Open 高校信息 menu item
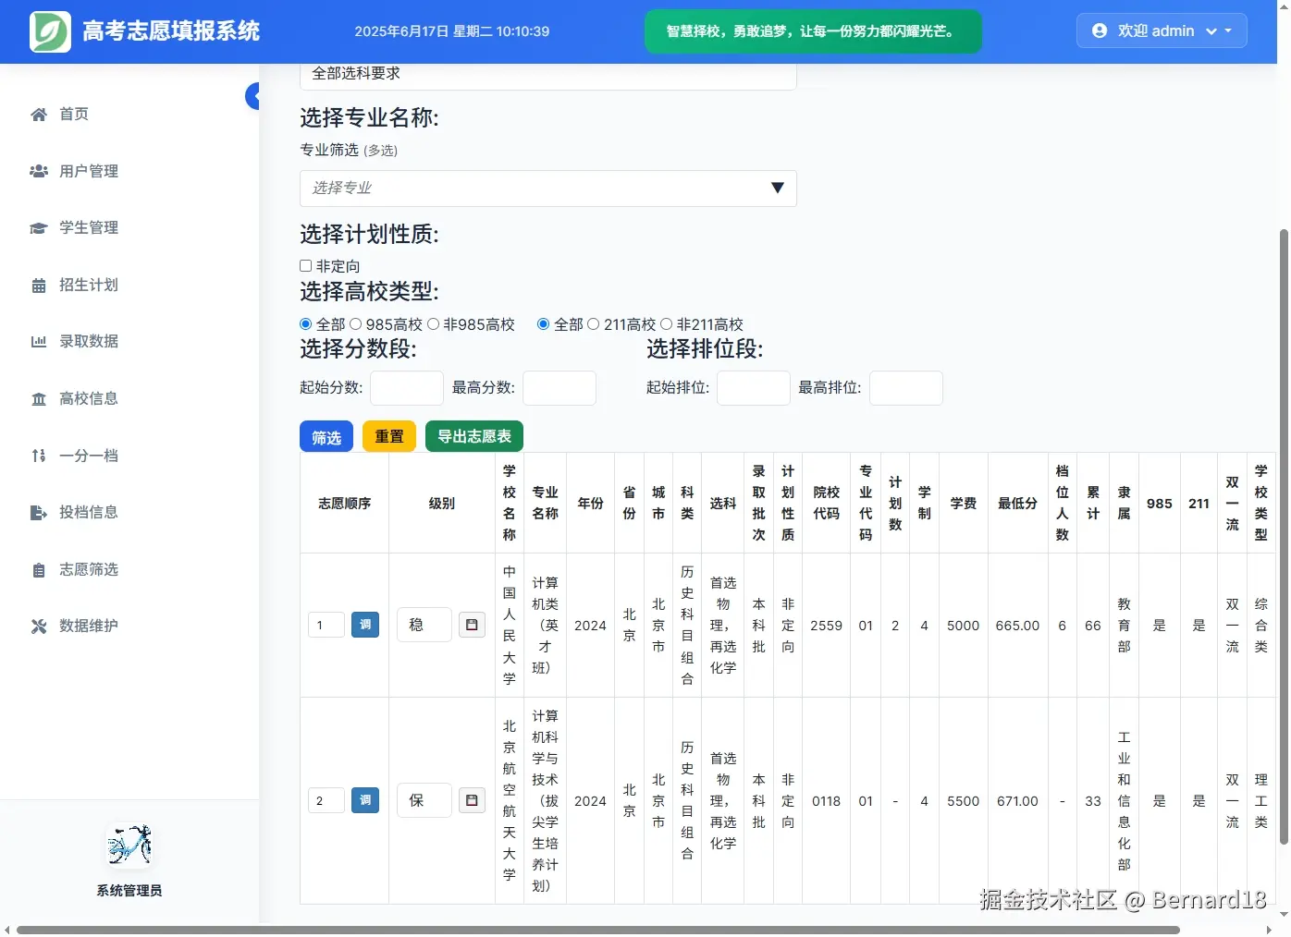Image resolution: width=1291 pixels, height=937 pixels. pyautogui.click(x=89, y=399)
